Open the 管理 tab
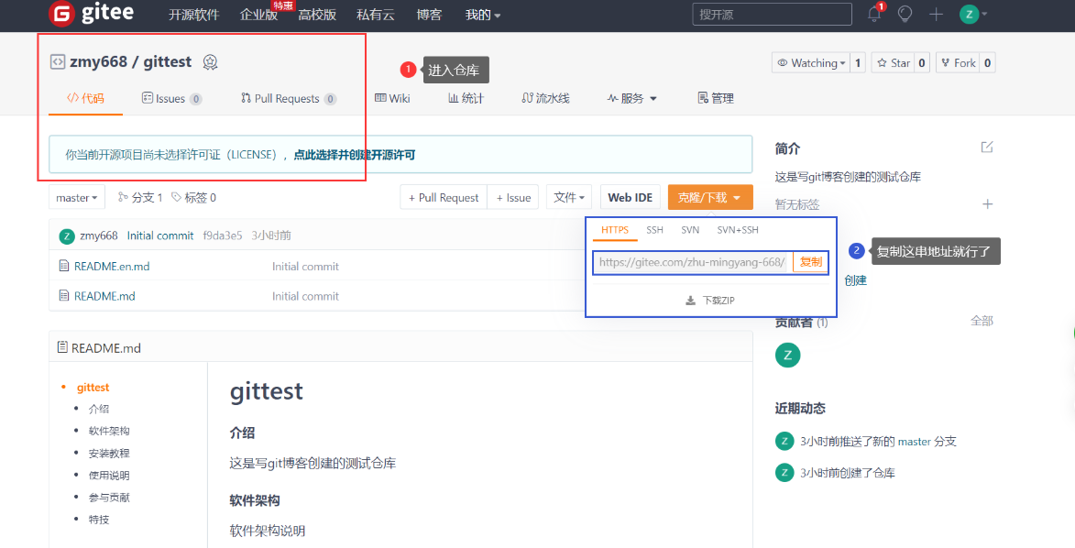Screen dimensions: 1075x548 pos(716,99)
